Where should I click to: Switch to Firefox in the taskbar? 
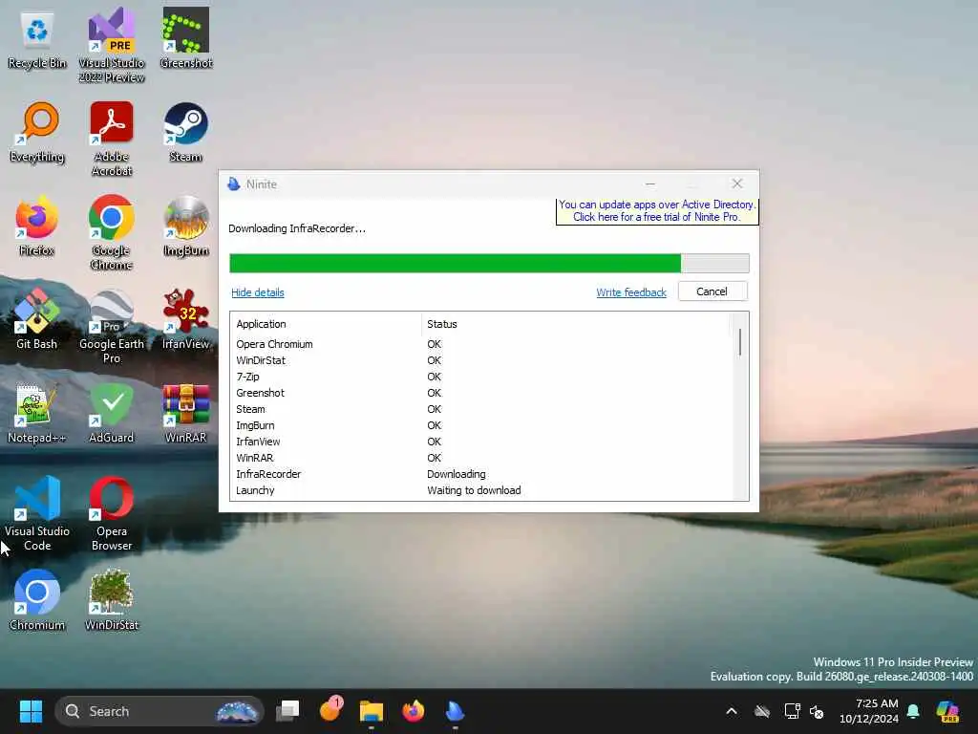click(x=413, y=711)
